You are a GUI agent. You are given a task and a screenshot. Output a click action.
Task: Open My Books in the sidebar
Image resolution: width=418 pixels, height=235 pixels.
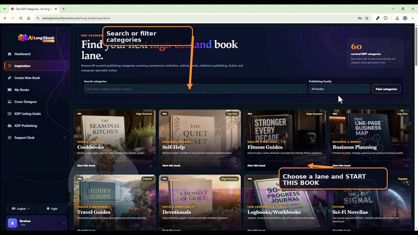pos(36,90)
